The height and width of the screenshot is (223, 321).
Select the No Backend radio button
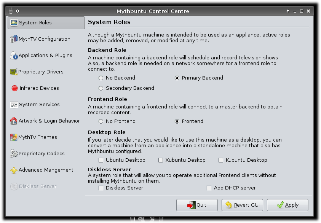pos(101,78)
